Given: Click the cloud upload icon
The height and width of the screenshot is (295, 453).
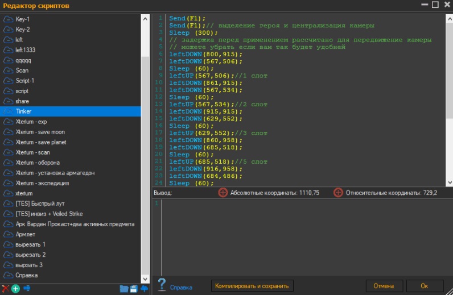Looking at the screenshot, I should click(145, 289).
